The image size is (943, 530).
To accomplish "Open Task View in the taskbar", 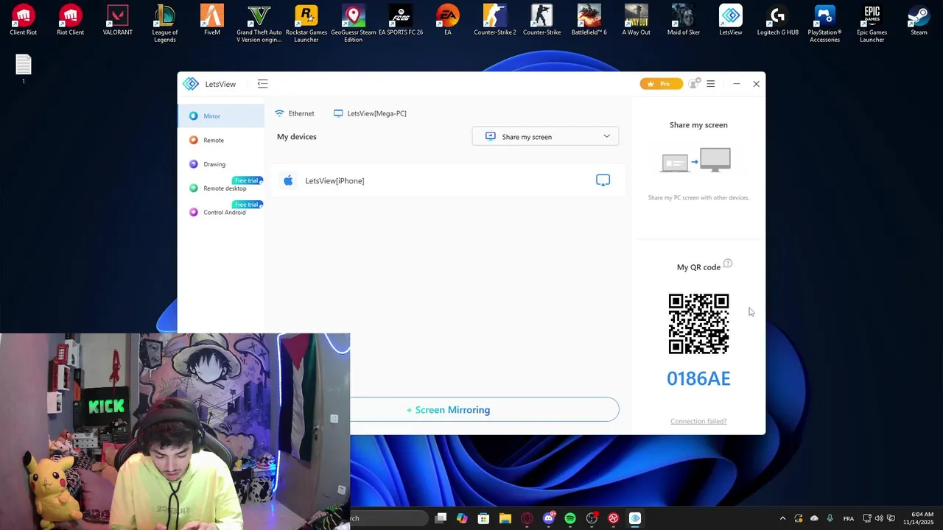I will [x=441, y=518].
